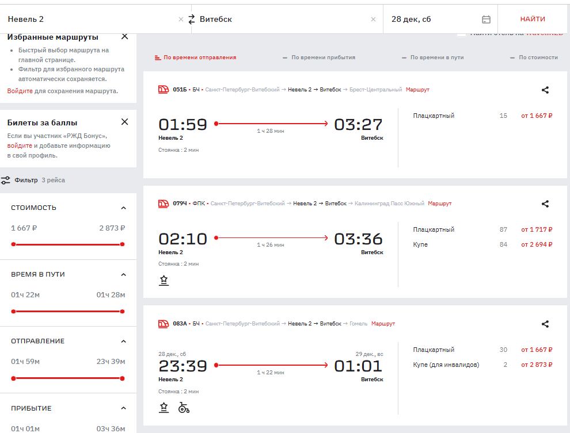Click the right handle of Стоимость slider
This screenshot has height=433, width=570.
click(x=122, y=244)
